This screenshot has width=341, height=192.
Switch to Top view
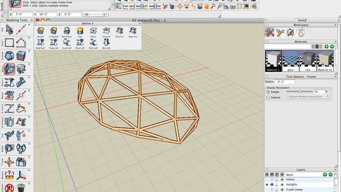point(126,6)
